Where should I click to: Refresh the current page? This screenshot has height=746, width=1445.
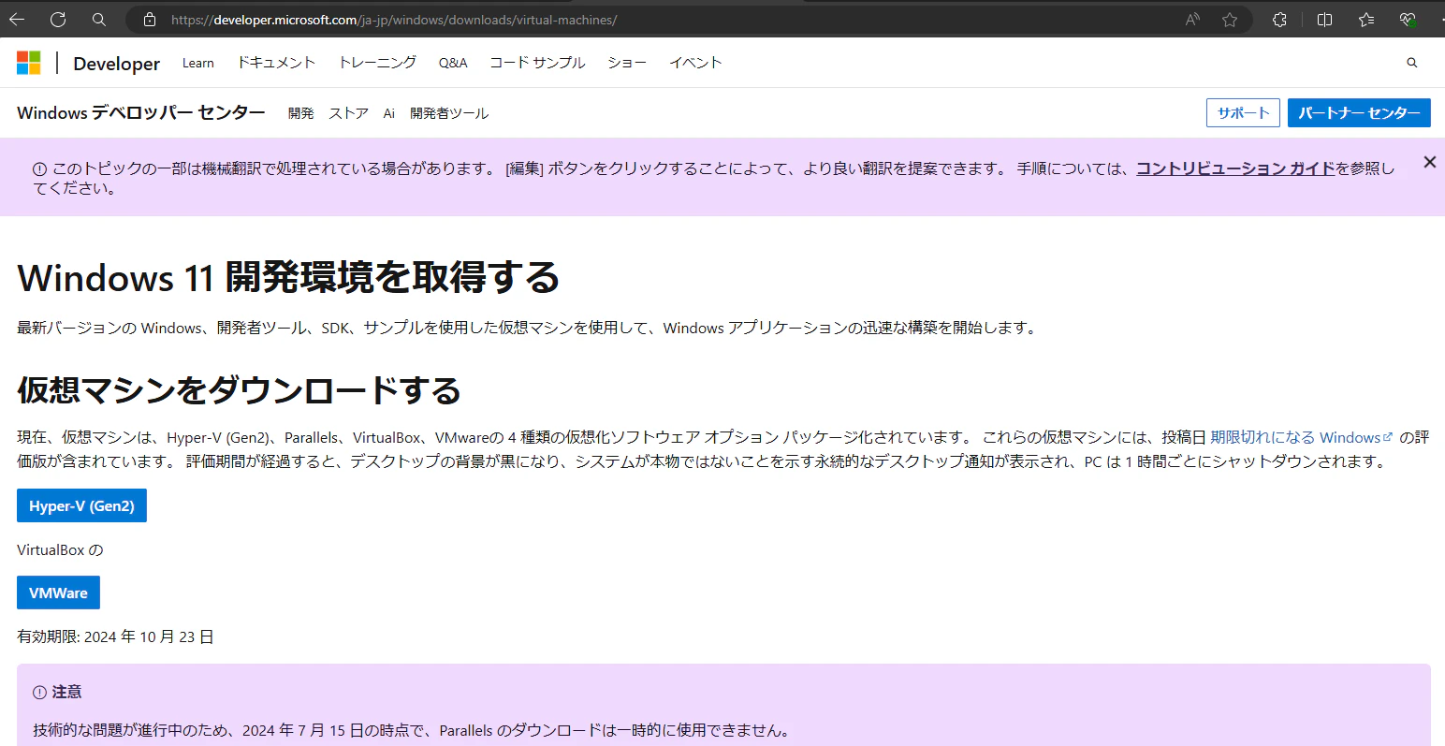[57, 19]
